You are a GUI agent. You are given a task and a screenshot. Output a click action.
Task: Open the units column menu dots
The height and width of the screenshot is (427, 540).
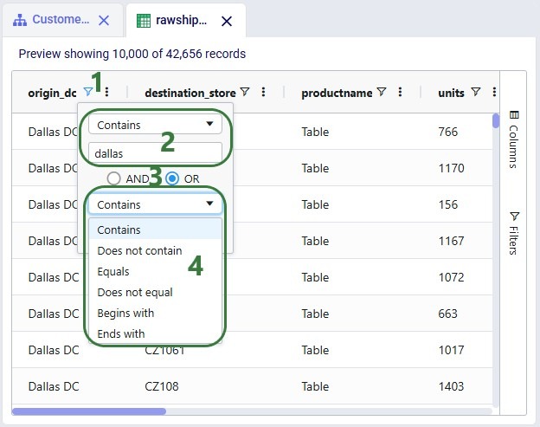(494, 92)
